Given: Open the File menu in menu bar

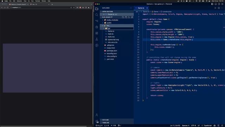Looking at the screenshot, I should click(x=10, y=1).
